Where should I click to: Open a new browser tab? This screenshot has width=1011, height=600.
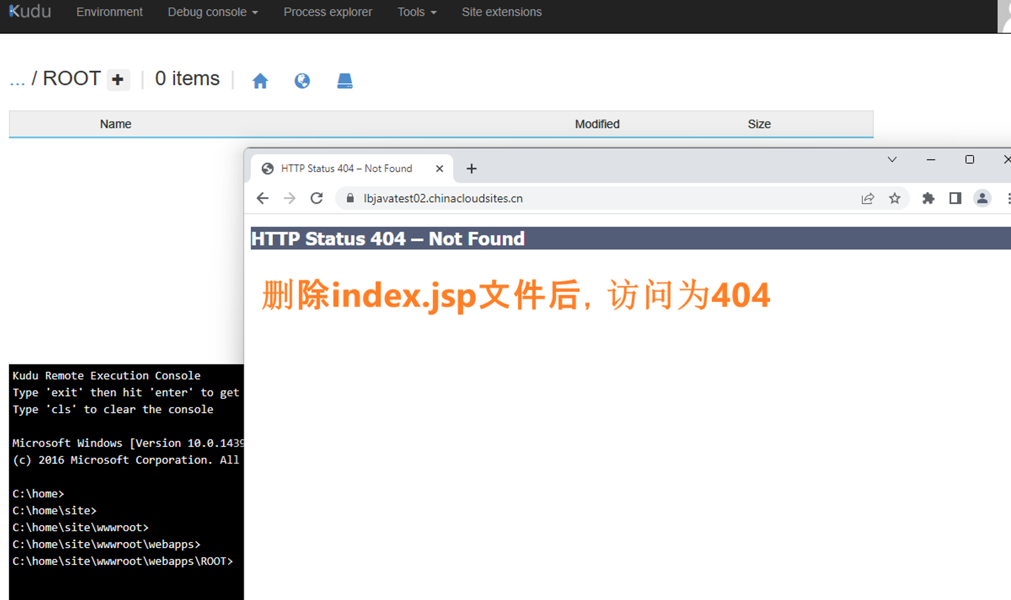(471, 168)
